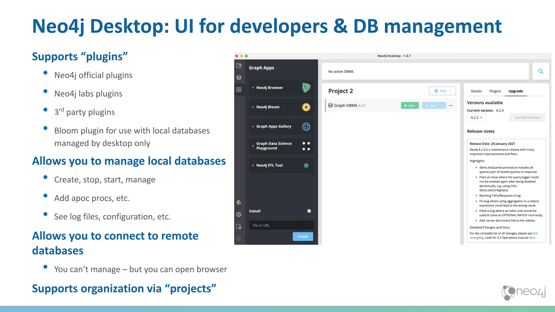Expand the Neo4j Browser entry
Viewport: 555px width, 312px height.
(x=253, y=88)
